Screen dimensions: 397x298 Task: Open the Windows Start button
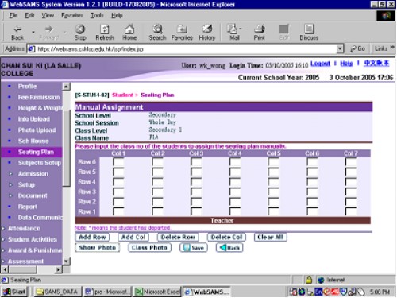coord(15,292)
